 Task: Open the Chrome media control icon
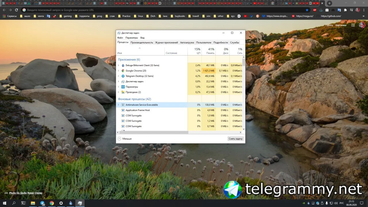coord(351,10)
